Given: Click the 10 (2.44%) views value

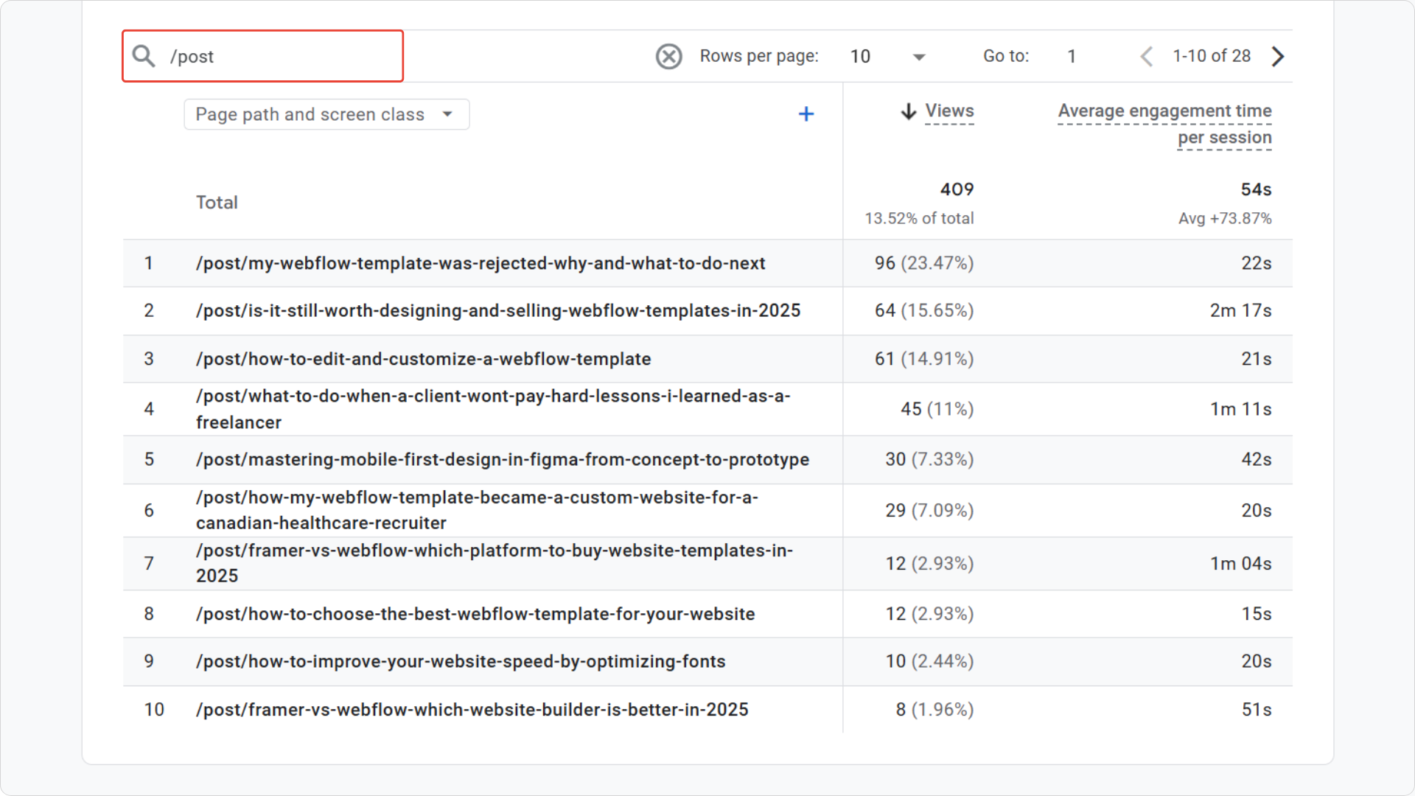Looking at the screenshot, I should (x=929, y=661).
